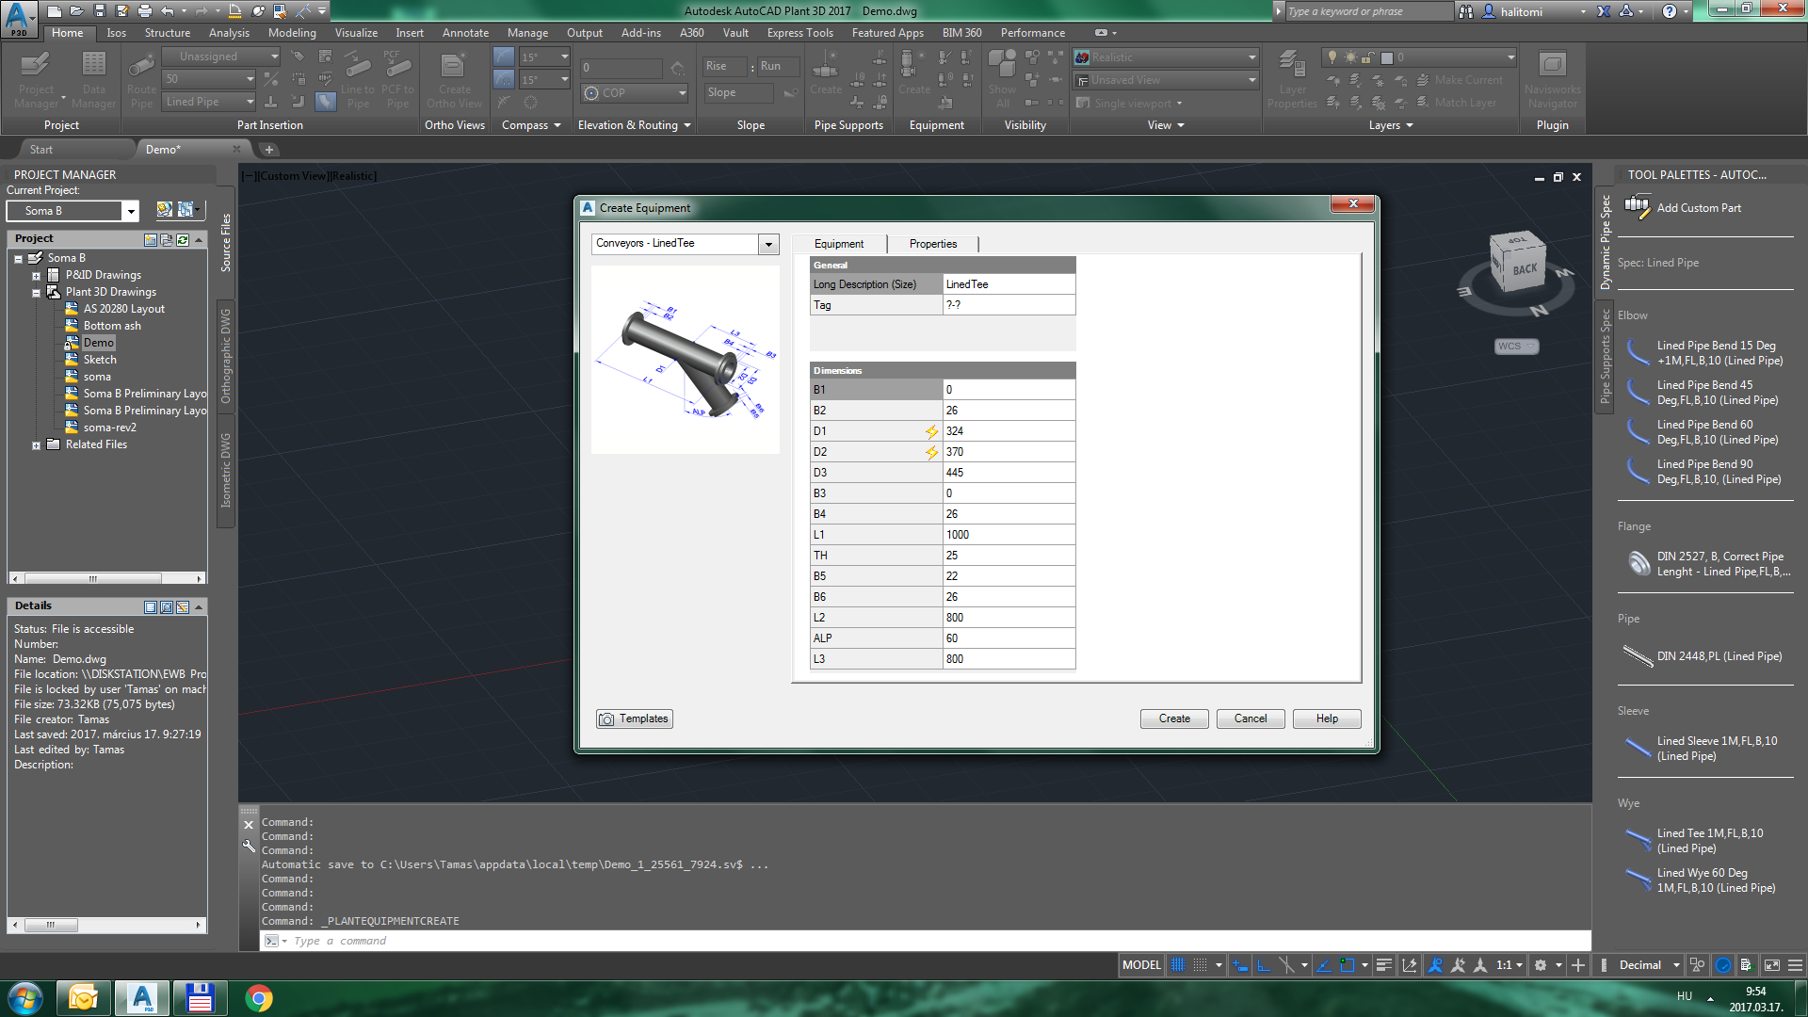Expand the P&ID Drawings tree node
The width and height of the screenshot is (1808, 1017).
[x=36, y=276]
